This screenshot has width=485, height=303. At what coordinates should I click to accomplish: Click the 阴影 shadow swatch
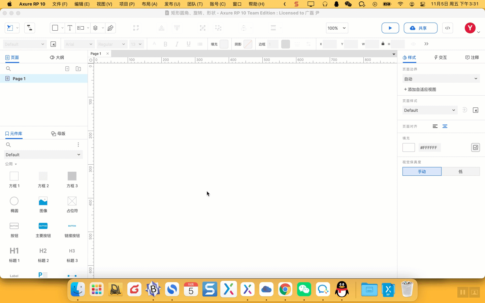click(x=248, y=44)
